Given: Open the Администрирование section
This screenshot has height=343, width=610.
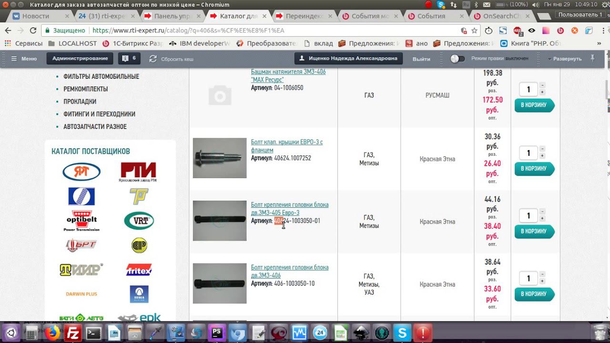Looking at the screenshot, I should pyautogui.click(x=80, y=59).
